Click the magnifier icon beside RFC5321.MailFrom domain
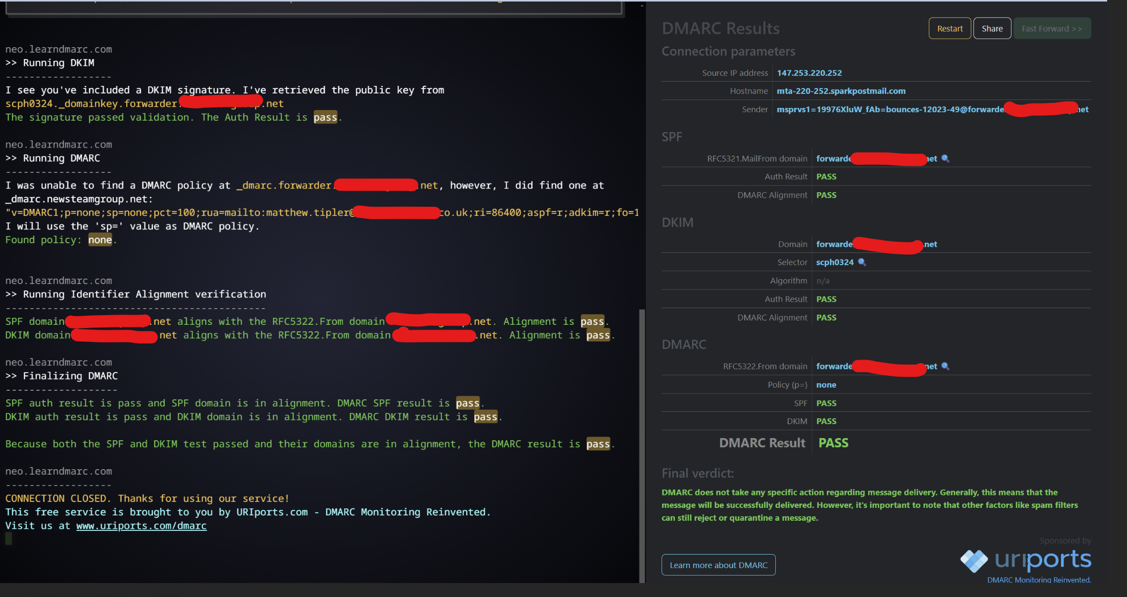 (x=946, y=158)
